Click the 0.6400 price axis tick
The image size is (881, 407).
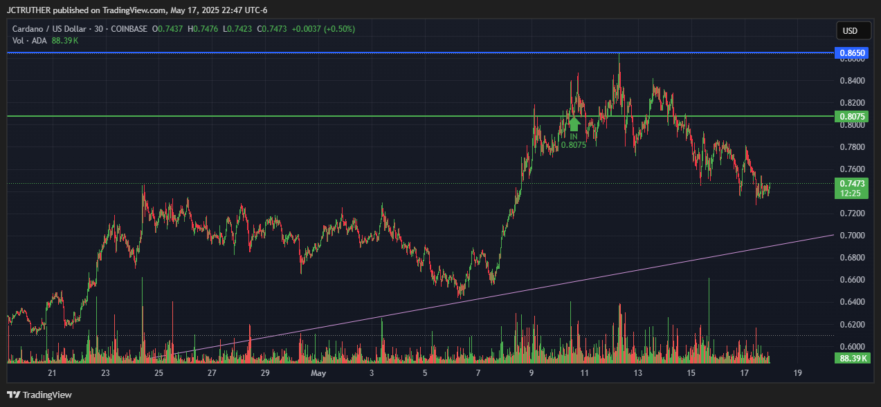pos(853,302)
